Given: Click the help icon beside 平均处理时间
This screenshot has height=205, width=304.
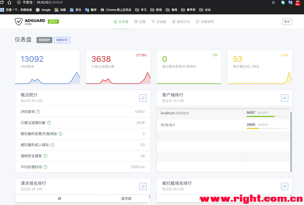Looking at the screenshot, I should 45,167.
